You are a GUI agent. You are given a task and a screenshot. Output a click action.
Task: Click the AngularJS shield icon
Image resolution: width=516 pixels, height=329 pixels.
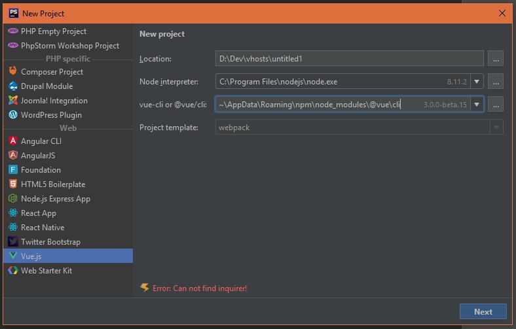click(x=13, y=155)
